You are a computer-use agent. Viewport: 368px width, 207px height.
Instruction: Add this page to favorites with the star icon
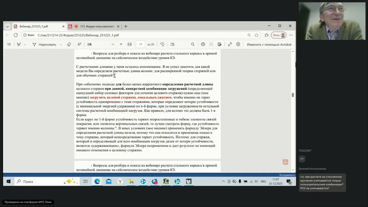[257, 35]
